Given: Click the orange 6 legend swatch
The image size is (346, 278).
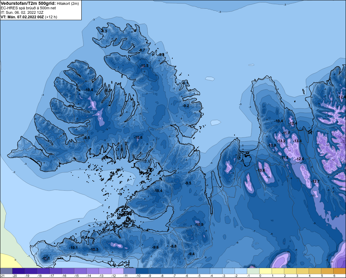Looking at the screenshot, I should 340,271.
